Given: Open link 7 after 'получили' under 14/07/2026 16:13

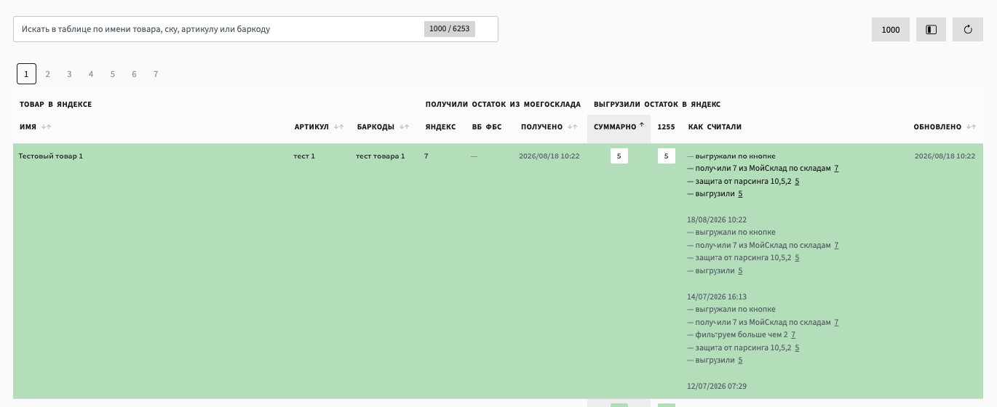Looking at the screenshot, I should coord(836,322).
